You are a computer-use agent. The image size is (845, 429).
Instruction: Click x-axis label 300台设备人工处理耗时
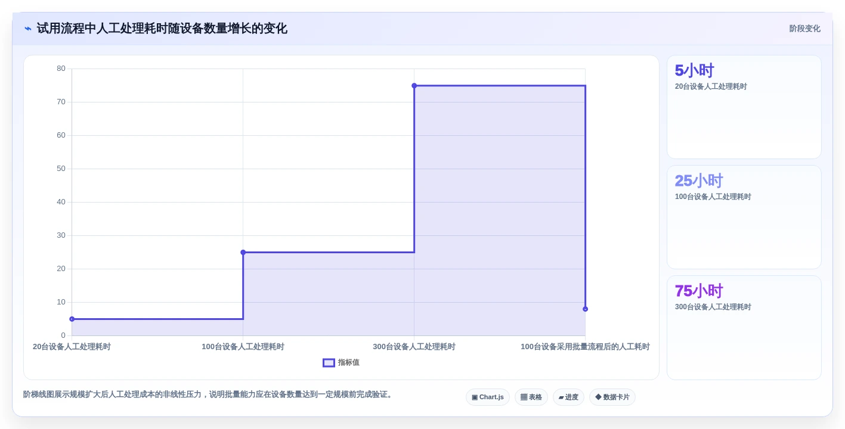pyautogui.click(x=414, y=347)
